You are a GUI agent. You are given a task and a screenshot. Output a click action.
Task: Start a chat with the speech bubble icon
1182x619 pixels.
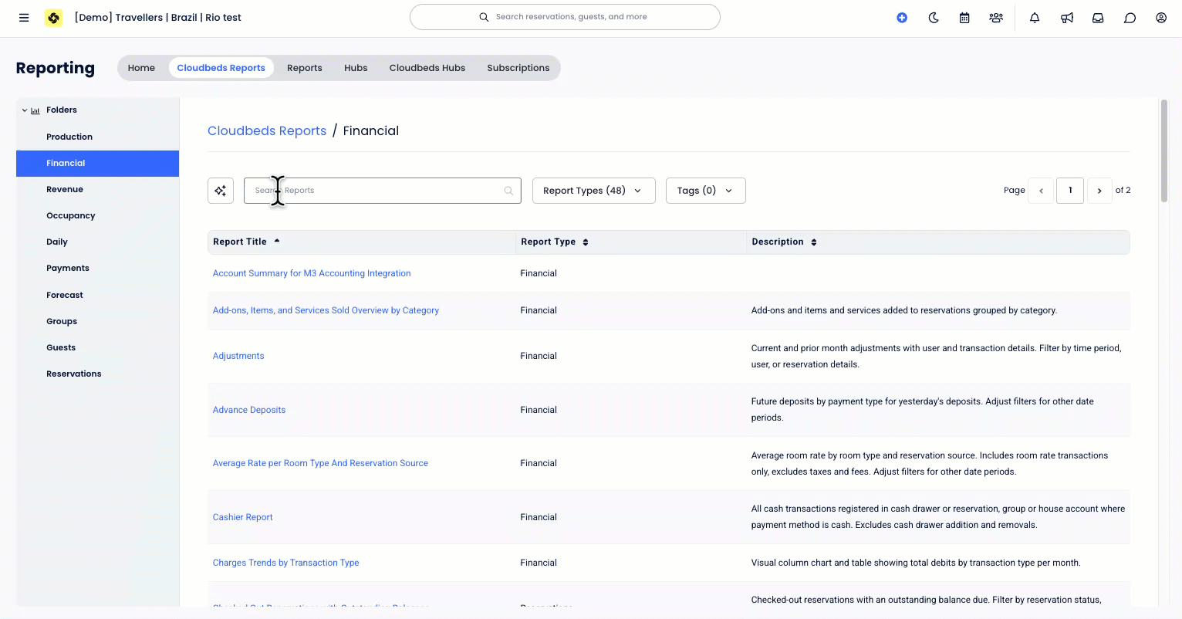(1130, 17)
